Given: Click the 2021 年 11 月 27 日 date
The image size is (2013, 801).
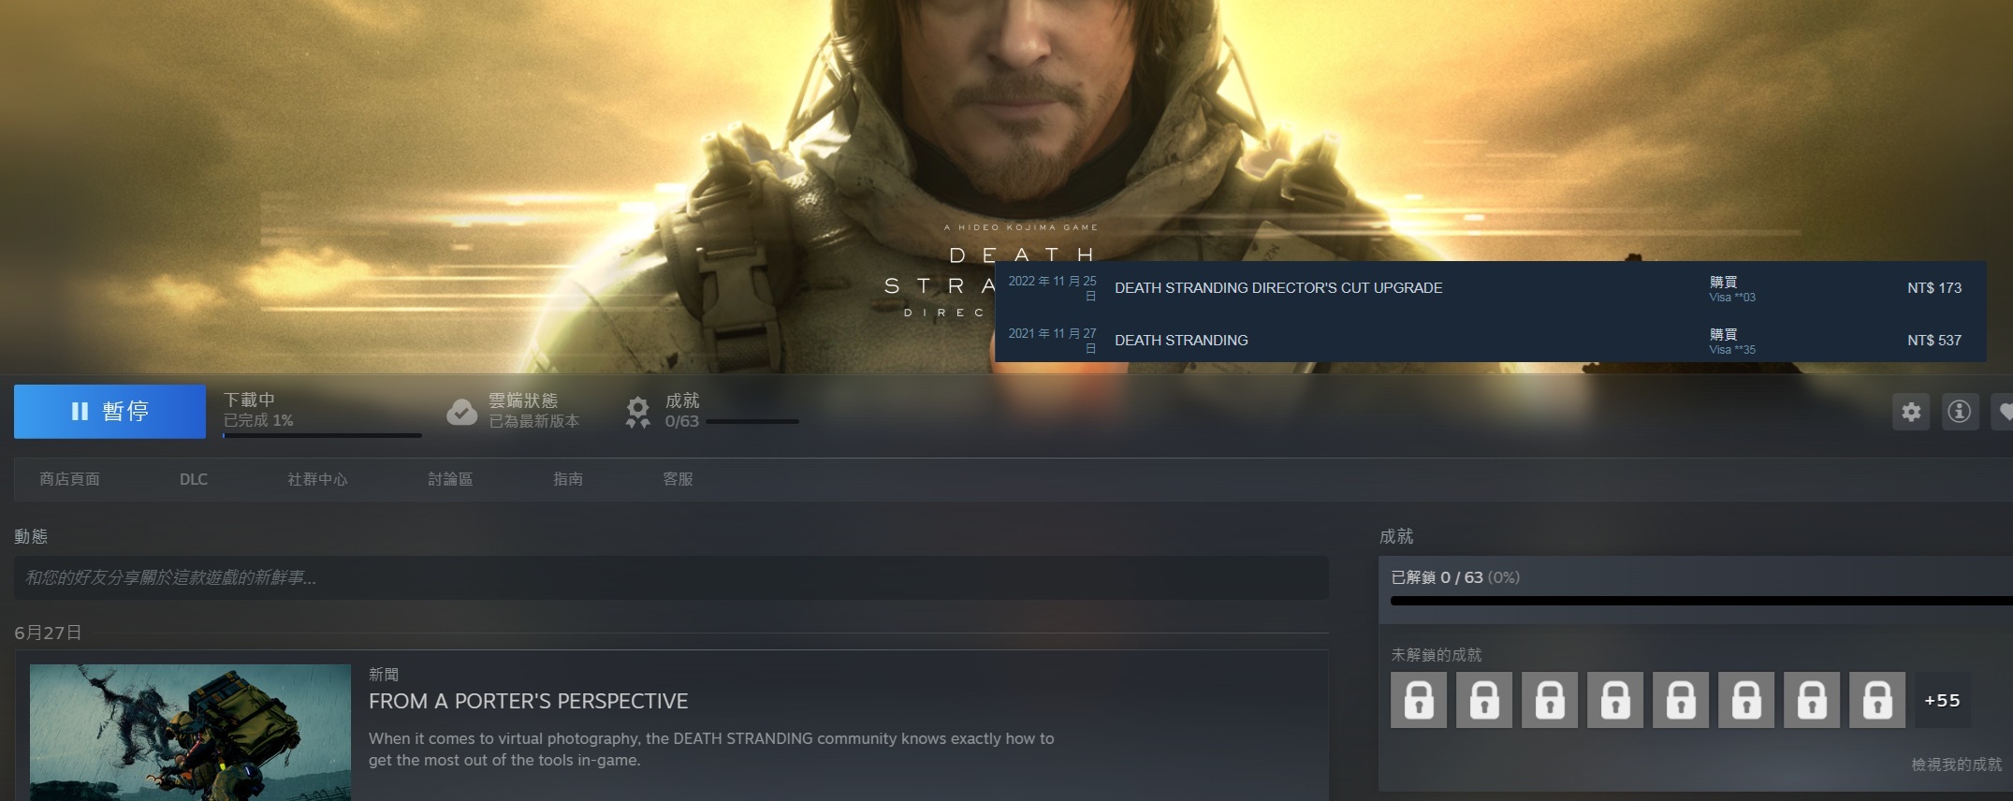Looking at the screenshot, I should pos(1052,341).
